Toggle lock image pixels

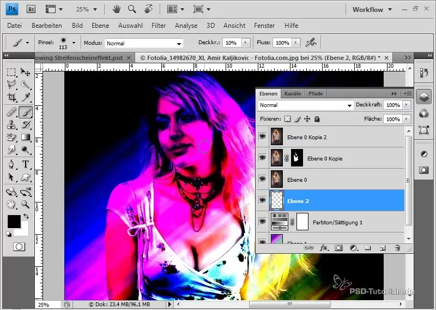click(x=298, y=119)
